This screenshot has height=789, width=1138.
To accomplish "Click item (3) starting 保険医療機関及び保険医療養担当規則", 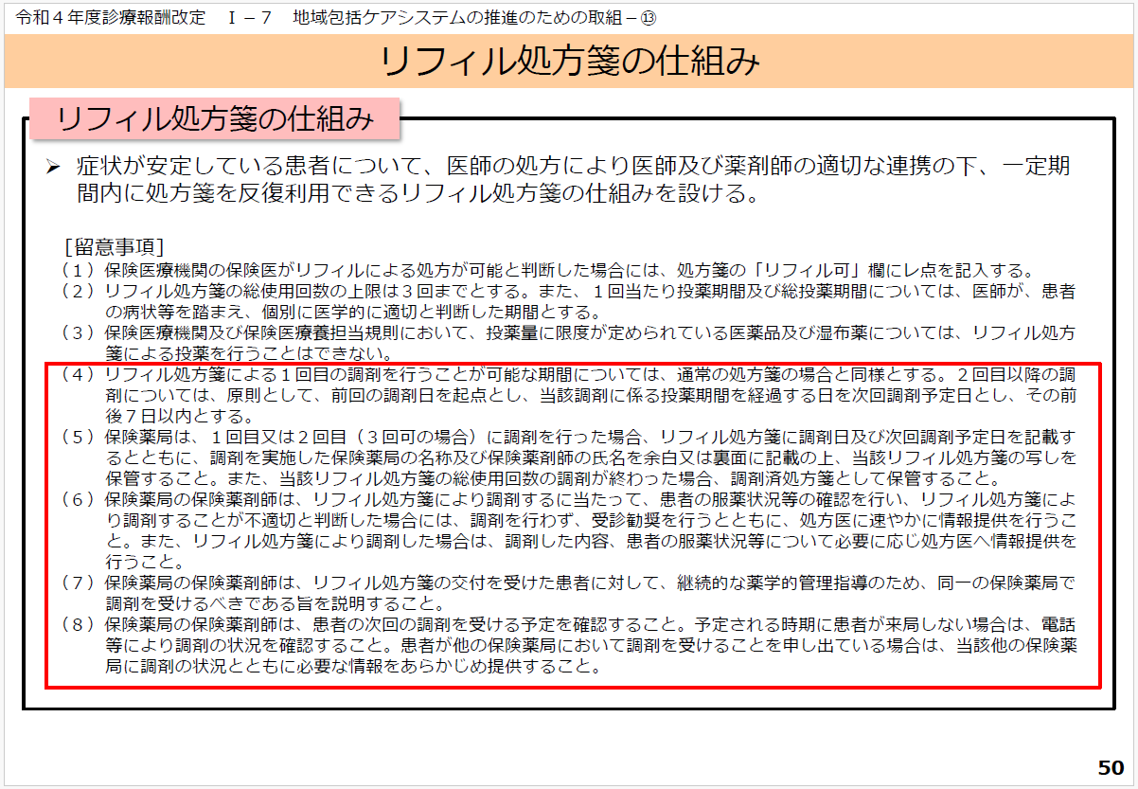I will pyautogui.click(x=567, y=332).
